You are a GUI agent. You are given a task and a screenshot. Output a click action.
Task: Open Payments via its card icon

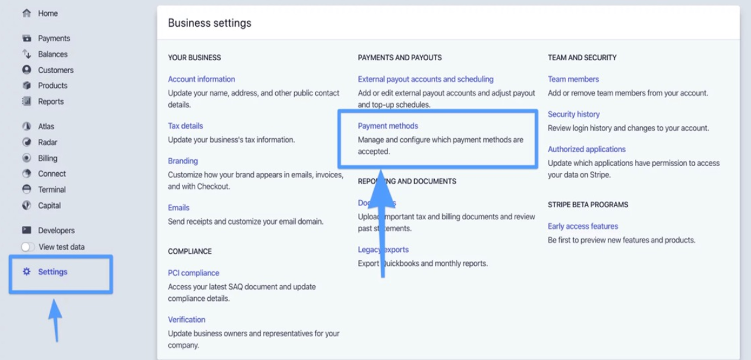(x=27, y=38)
